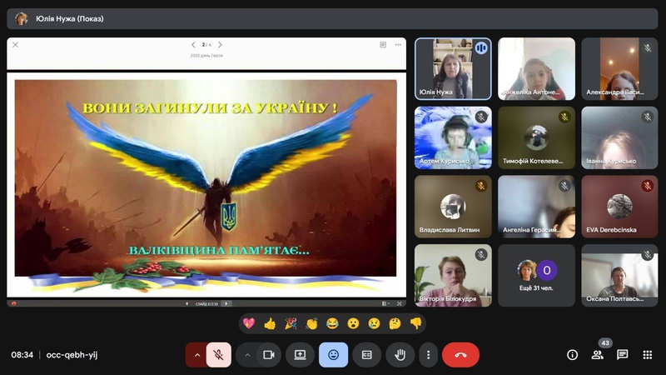The width and height of the screenshot is (666, 375).
Task: Select Іванна Курисько video tile
Action: tap(619, 137)
